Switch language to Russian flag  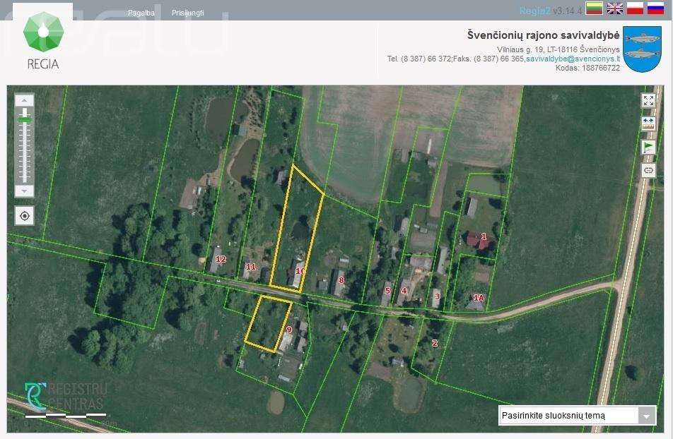coord(655,8)
